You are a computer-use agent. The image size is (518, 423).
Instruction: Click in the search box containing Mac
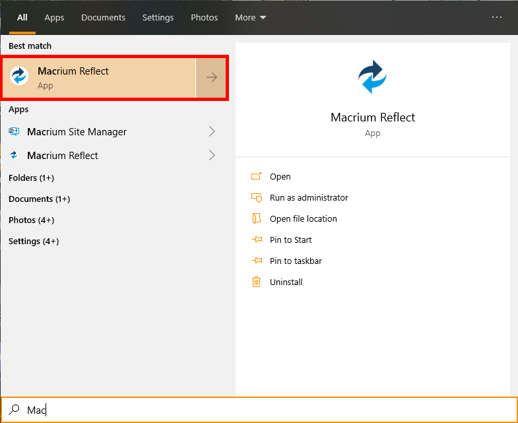[x=259, y=410]
